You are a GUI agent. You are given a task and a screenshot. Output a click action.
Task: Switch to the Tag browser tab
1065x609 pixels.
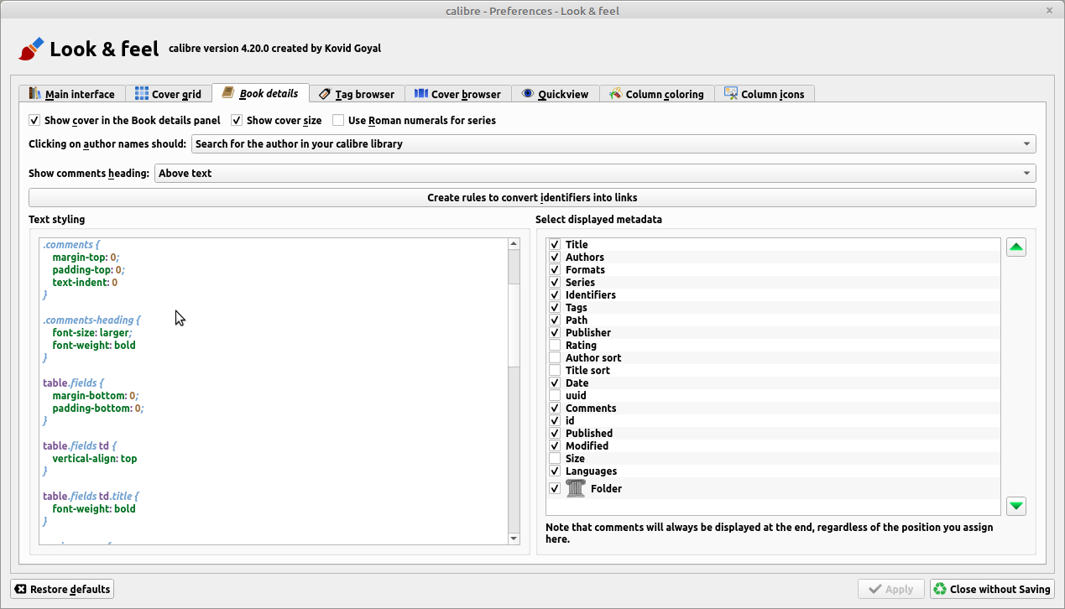pos(357,94)
